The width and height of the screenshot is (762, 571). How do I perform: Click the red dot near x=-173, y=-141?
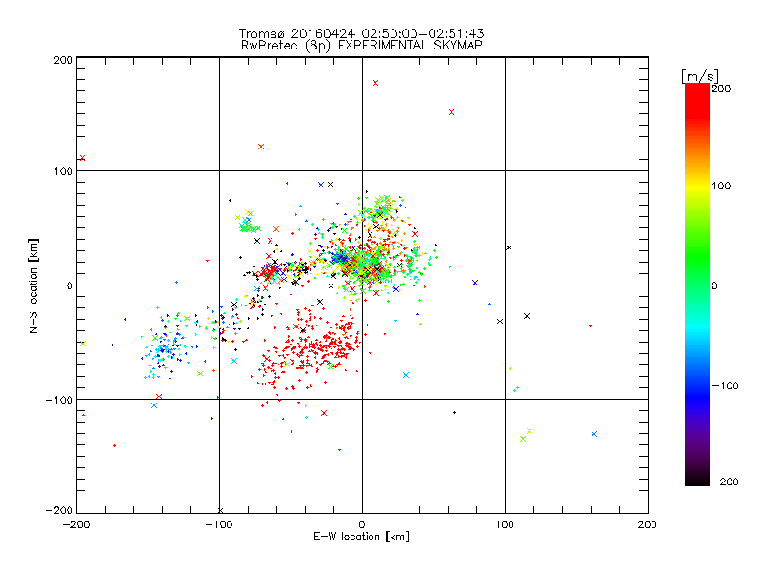click(114, 445)
